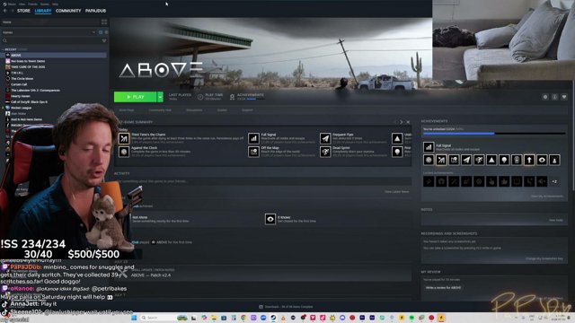
Task: Select TAKE CARE OF THE DOG game
Action: click(x=28, y=66)
